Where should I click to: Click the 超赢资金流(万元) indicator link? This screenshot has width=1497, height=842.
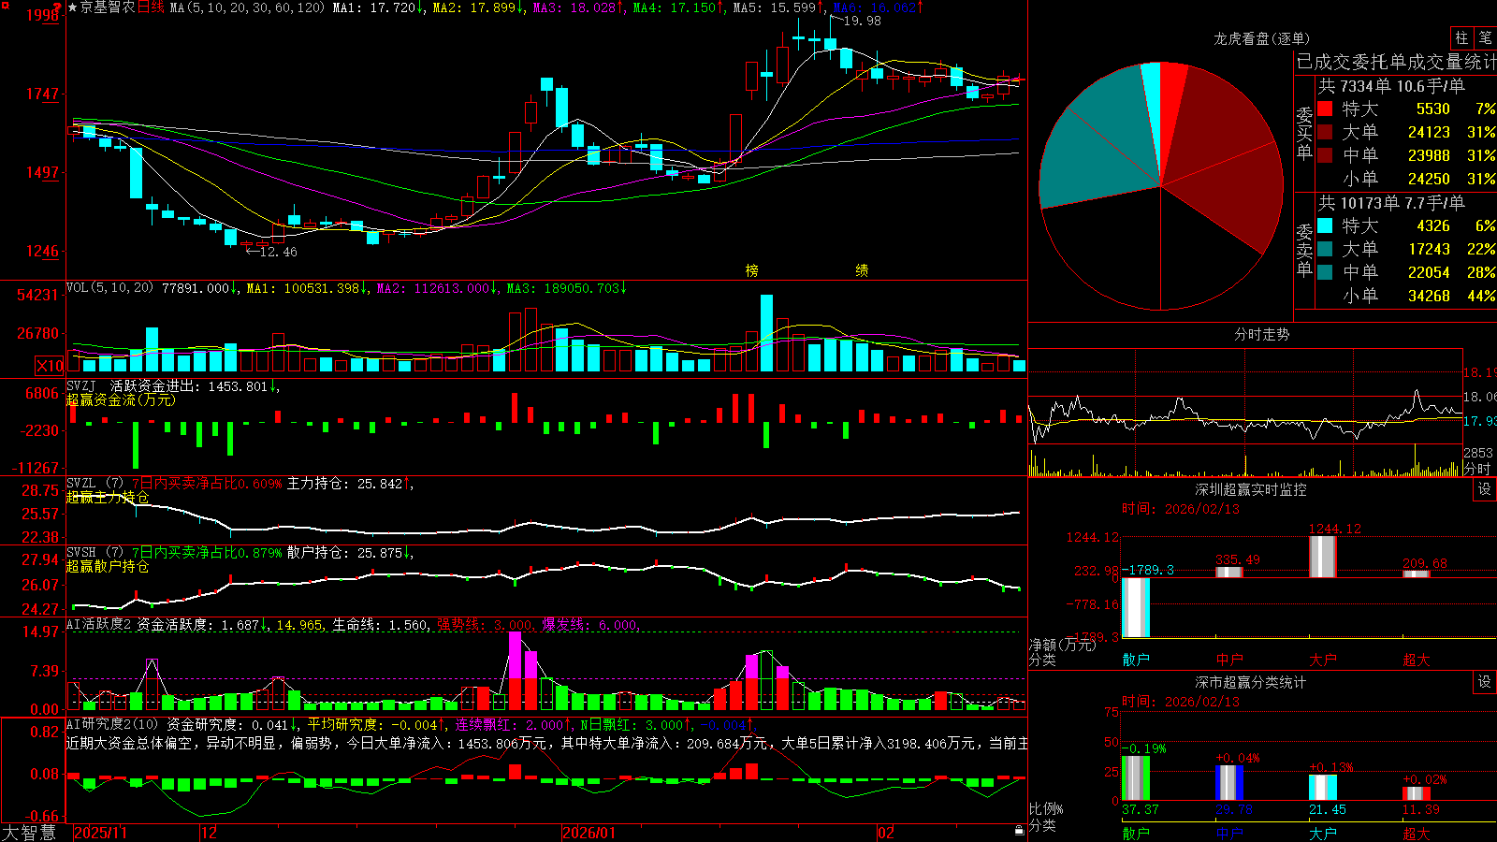(x=121, y=399)
